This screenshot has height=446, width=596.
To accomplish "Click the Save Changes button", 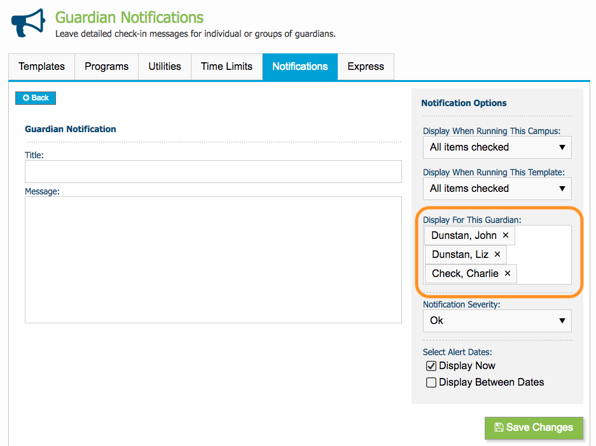I will (x=534, y=428).
